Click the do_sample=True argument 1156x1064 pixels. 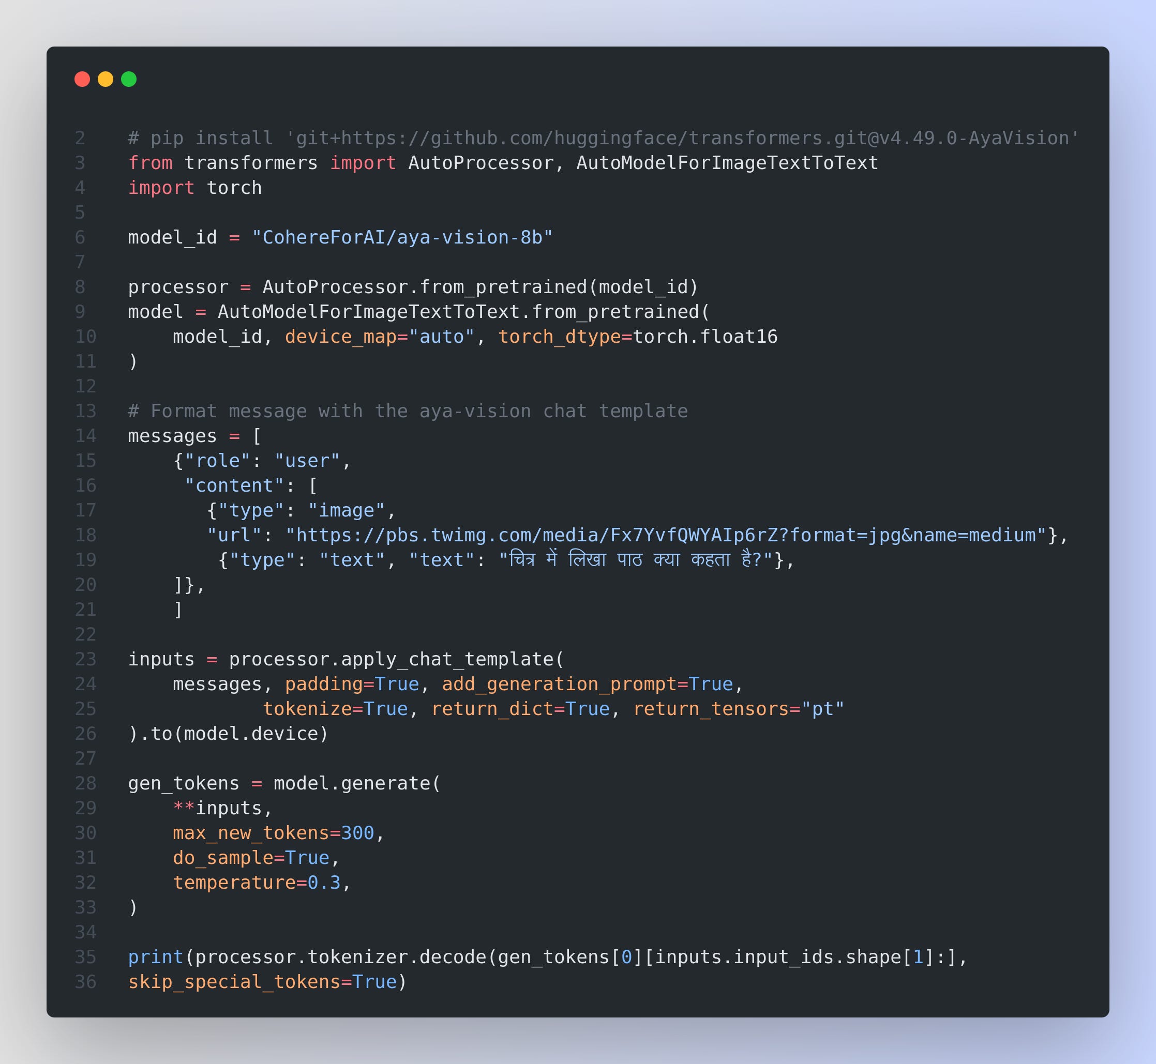point(251,857)
